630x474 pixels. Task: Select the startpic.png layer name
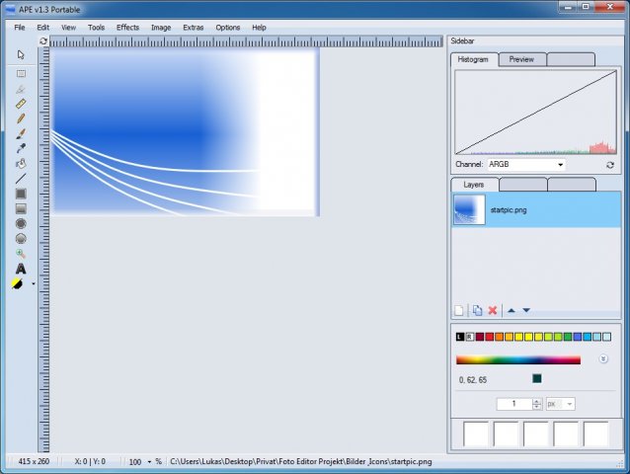pyautogui.click(x=509, y=210)
